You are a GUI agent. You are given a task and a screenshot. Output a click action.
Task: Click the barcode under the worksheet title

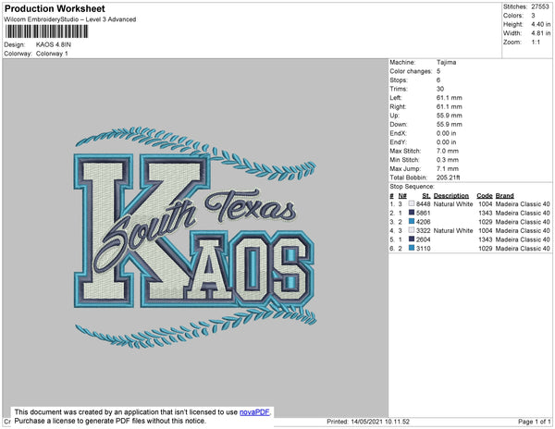coord(46,31)
